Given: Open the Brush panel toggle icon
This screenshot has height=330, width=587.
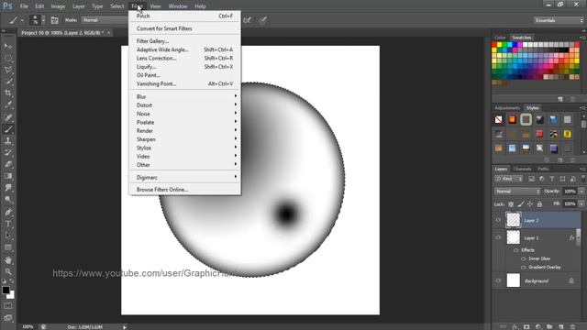Looking at the screenshot, I should 55,20.
